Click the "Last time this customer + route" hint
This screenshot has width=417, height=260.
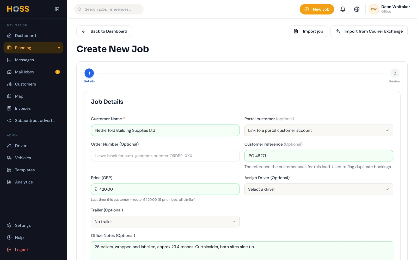point(143,200)
